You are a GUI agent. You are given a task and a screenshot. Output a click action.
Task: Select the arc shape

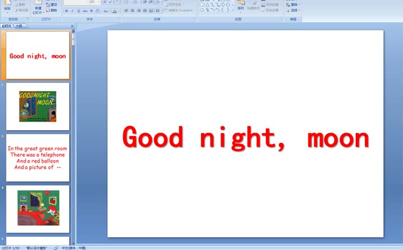tap(212, 10)
